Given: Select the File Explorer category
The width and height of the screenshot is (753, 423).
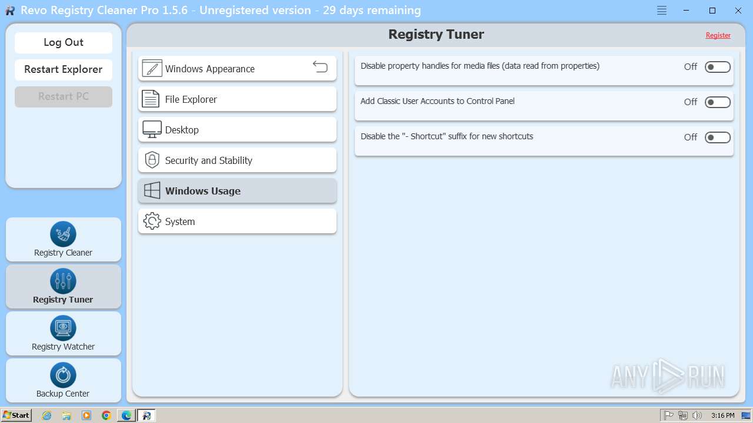Looking at the screenshot, I should point(237,99).
